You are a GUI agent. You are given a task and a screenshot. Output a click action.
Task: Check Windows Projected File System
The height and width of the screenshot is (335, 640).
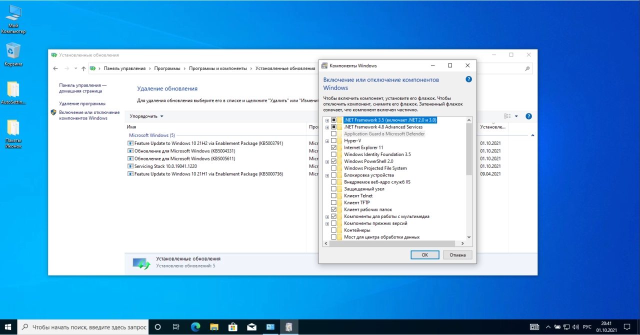click(334, 168)
